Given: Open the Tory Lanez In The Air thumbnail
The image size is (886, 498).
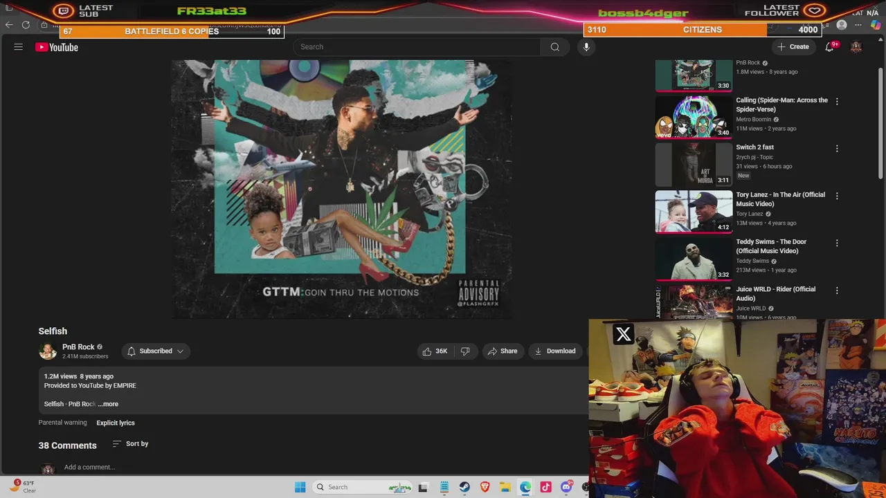Looking at the screenshot, I should click(x=694, y=212).
